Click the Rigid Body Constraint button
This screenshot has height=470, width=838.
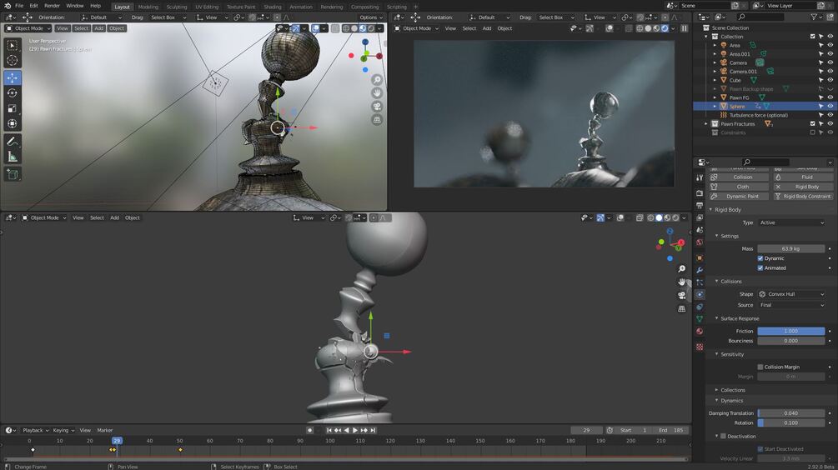pyautogui.click(x=803, y=197)
